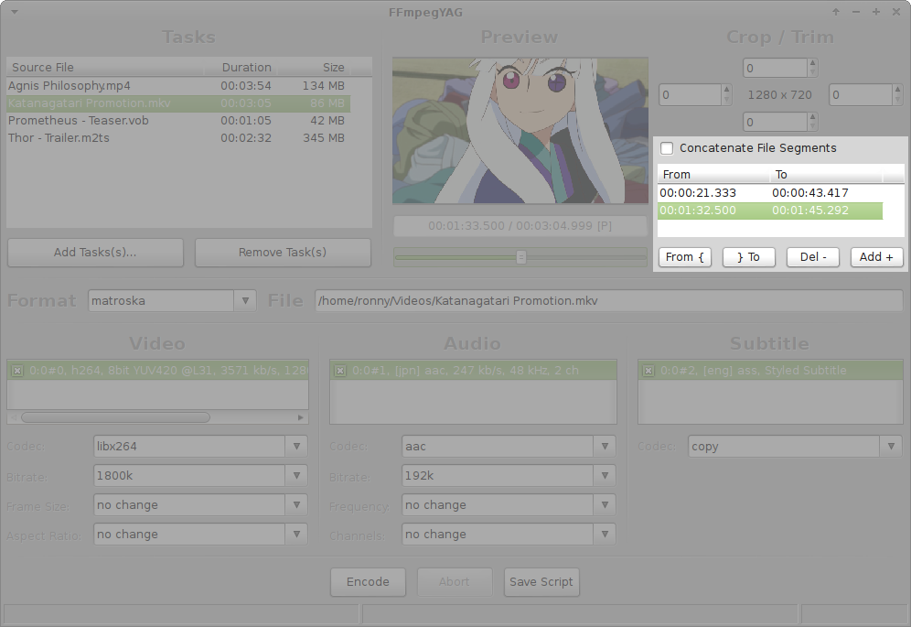
Task: Click the From column header
Action: tap(713, 175)
